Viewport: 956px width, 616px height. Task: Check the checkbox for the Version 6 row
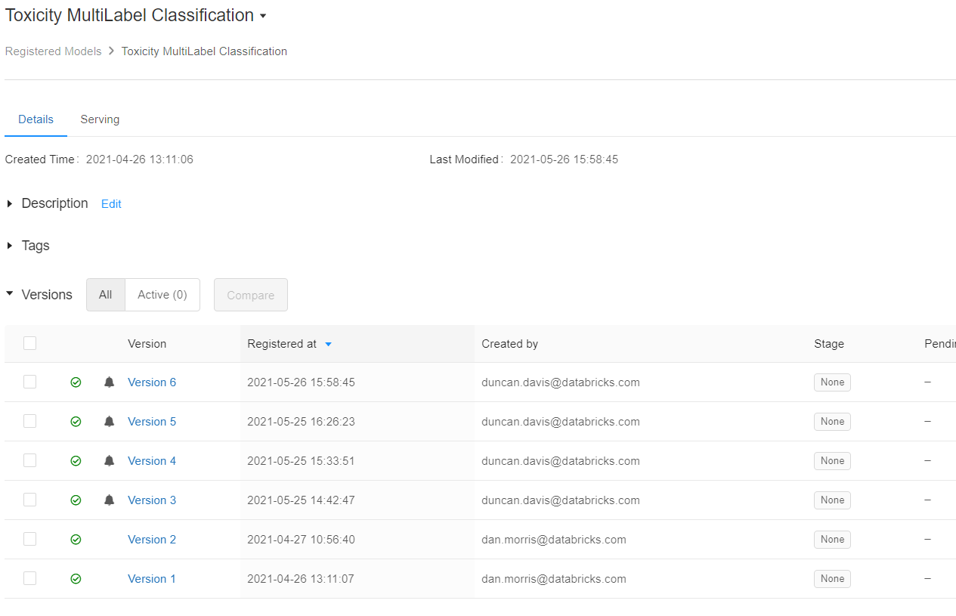(29, 382)
